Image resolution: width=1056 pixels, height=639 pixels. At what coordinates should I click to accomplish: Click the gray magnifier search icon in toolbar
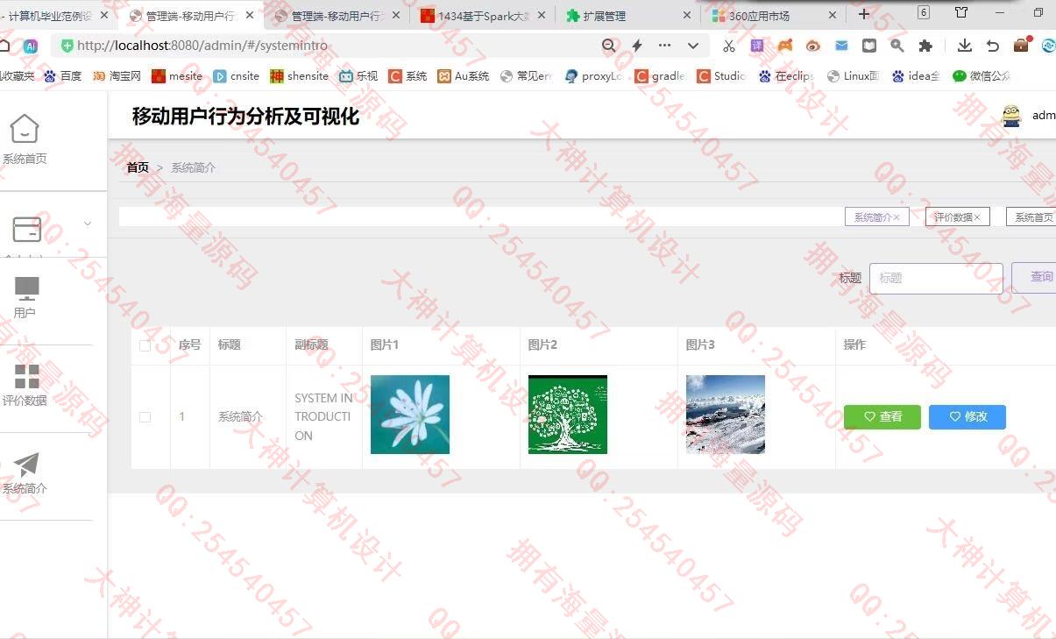click(897, 46)
